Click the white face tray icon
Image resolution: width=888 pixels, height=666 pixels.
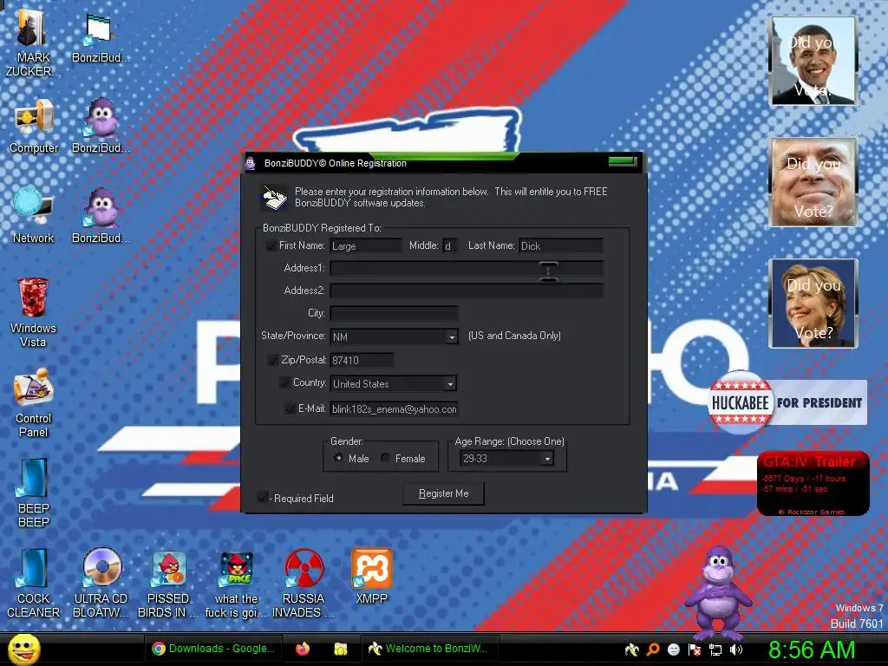[x=673, y=650]
